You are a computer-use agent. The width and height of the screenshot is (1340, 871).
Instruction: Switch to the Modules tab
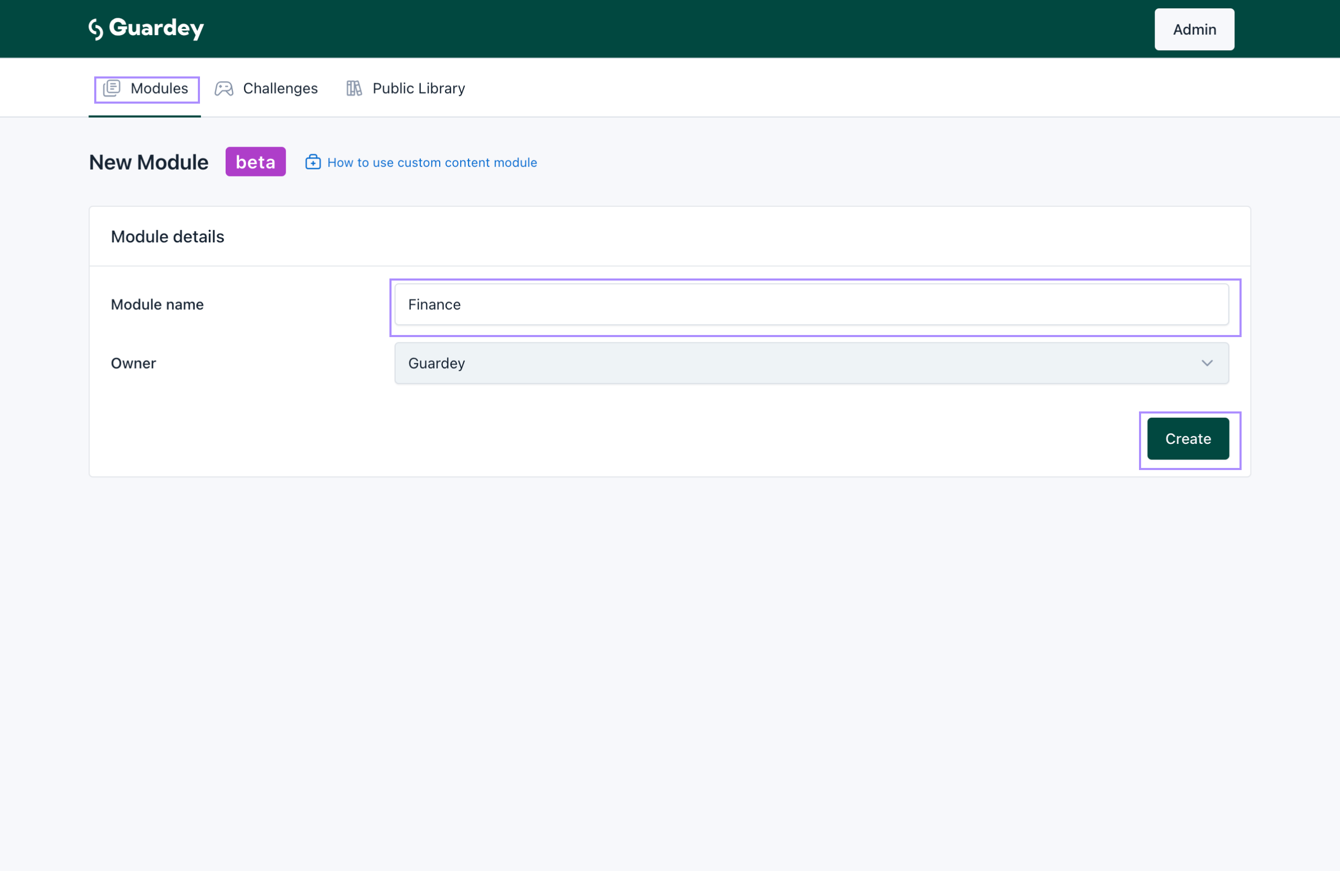click(159, 88)
